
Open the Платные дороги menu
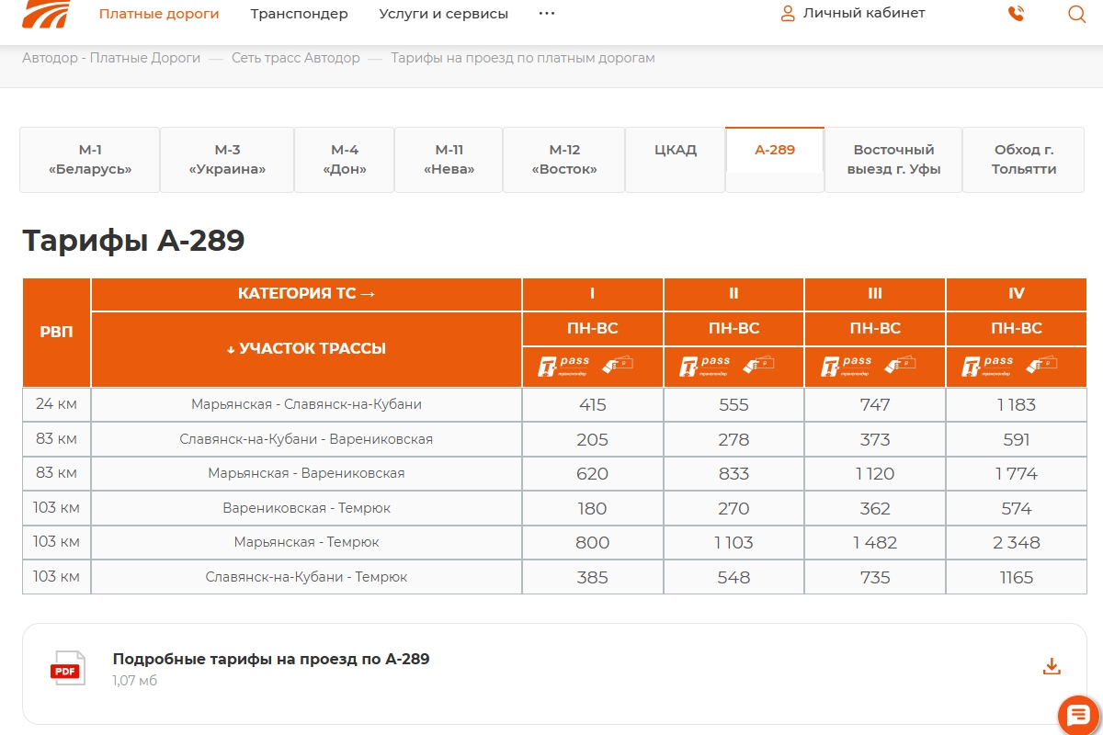(159, 14)
